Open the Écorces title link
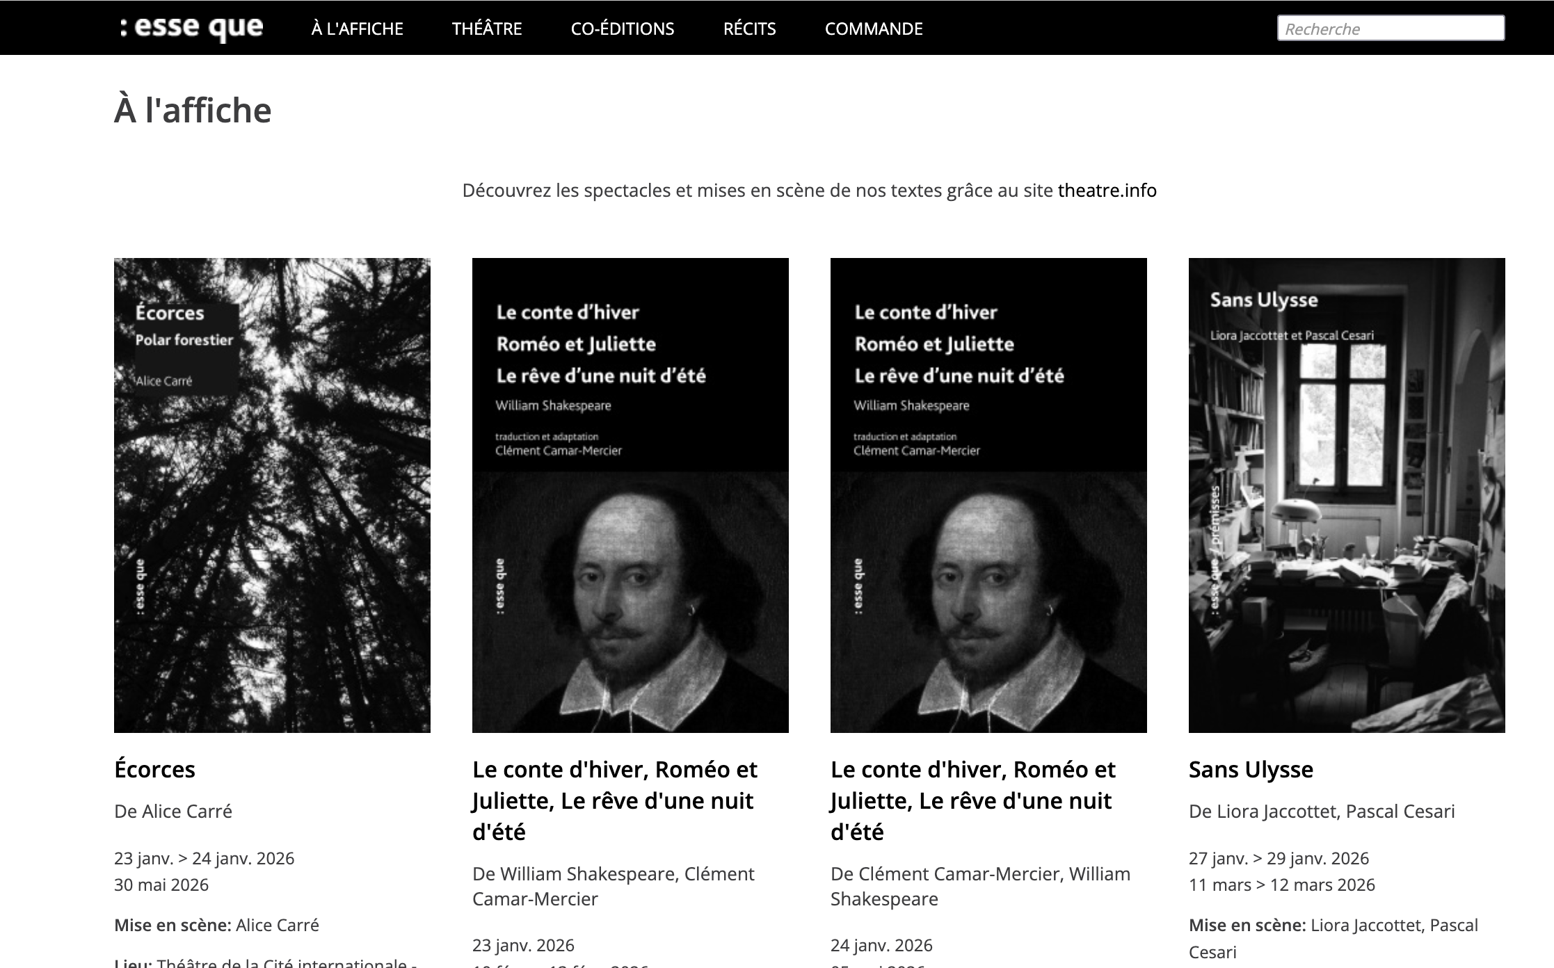Image resolution: width=1554 pixels, height=968 pixels. point(154,769)
